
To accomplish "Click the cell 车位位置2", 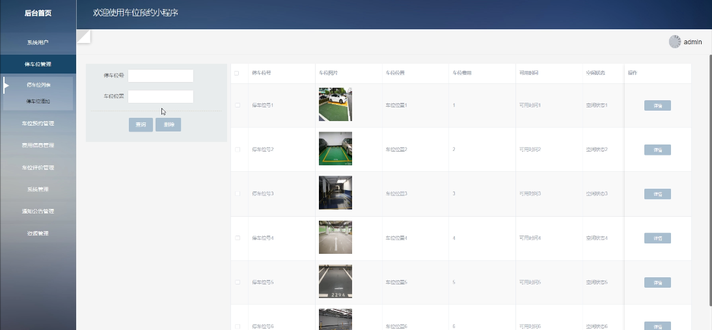I will coord(396,149).
